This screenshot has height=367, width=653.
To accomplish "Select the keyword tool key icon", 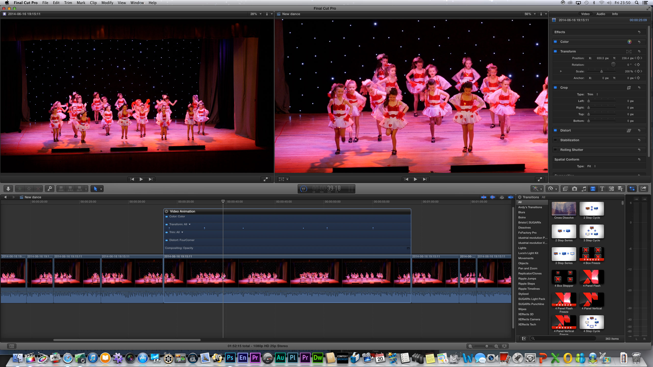I will (50, 189).
